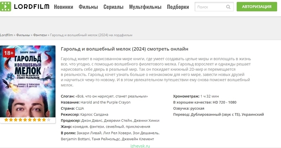Open the Гарольд и волшебный мелок poster
The image size is (281, 148).
coord(28,82)
